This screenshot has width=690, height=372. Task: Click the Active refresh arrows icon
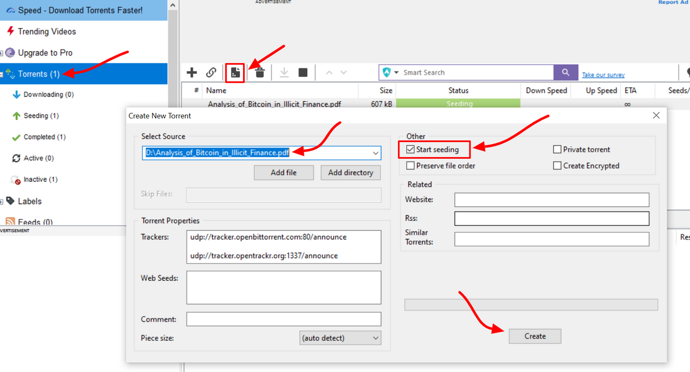(x=16, y=158)
